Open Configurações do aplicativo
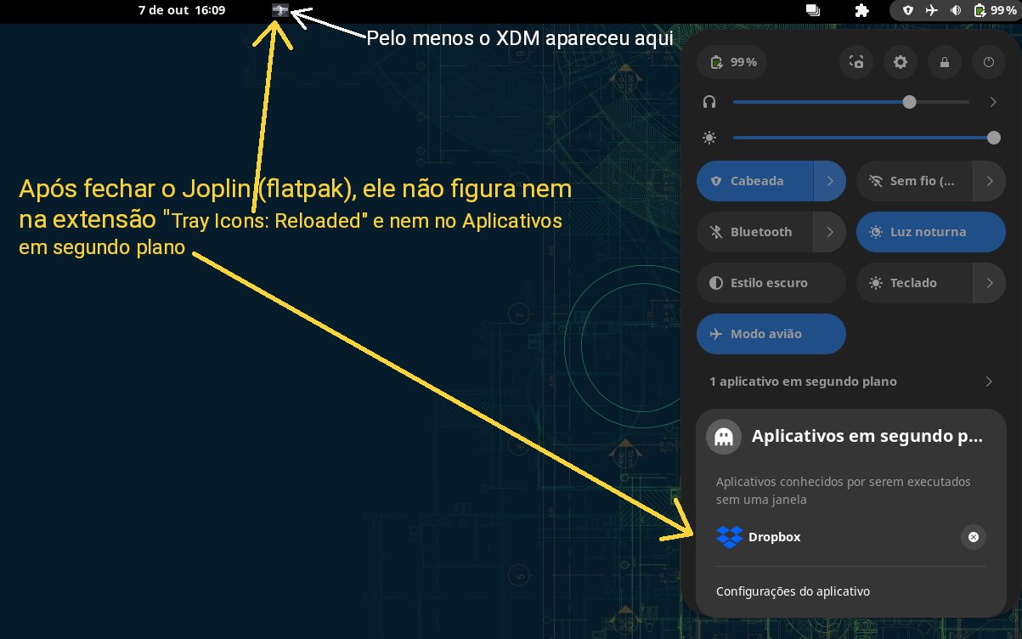 793,591
